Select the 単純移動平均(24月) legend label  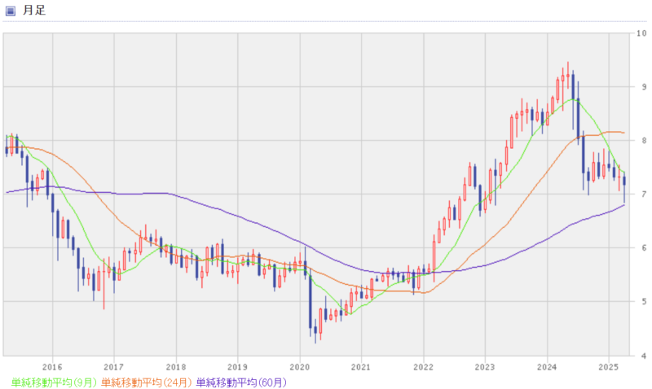click(x=147, y=381)
